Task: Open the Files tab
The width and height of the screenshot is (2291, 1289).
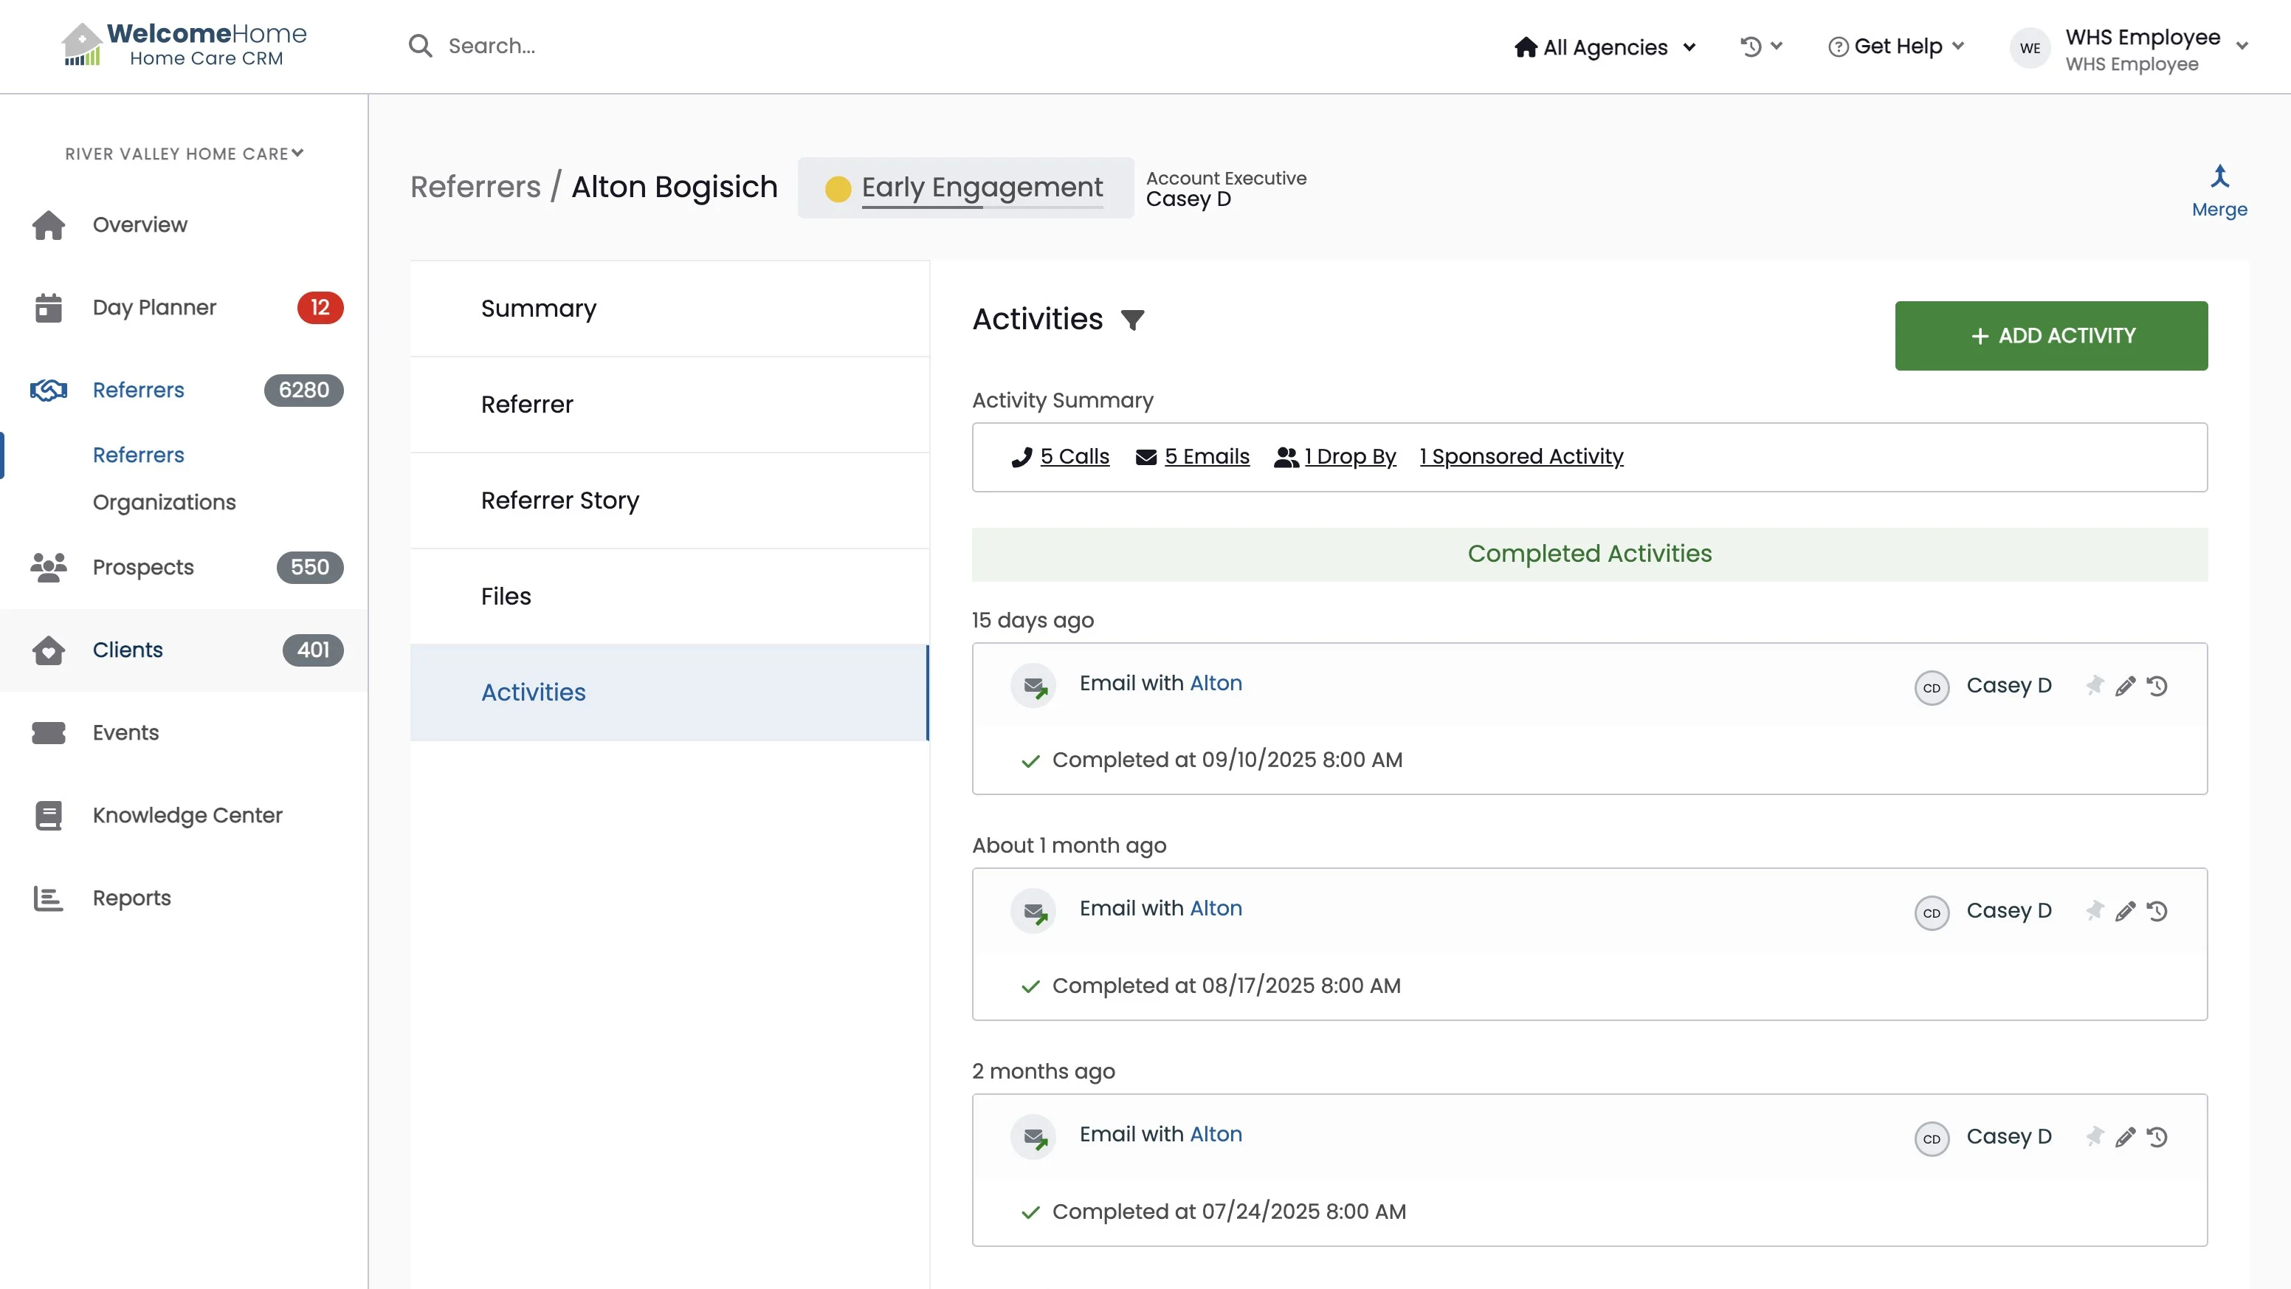Action: 505,596
